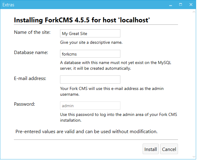Focus the Name of the site field

[x=90, y=34]
